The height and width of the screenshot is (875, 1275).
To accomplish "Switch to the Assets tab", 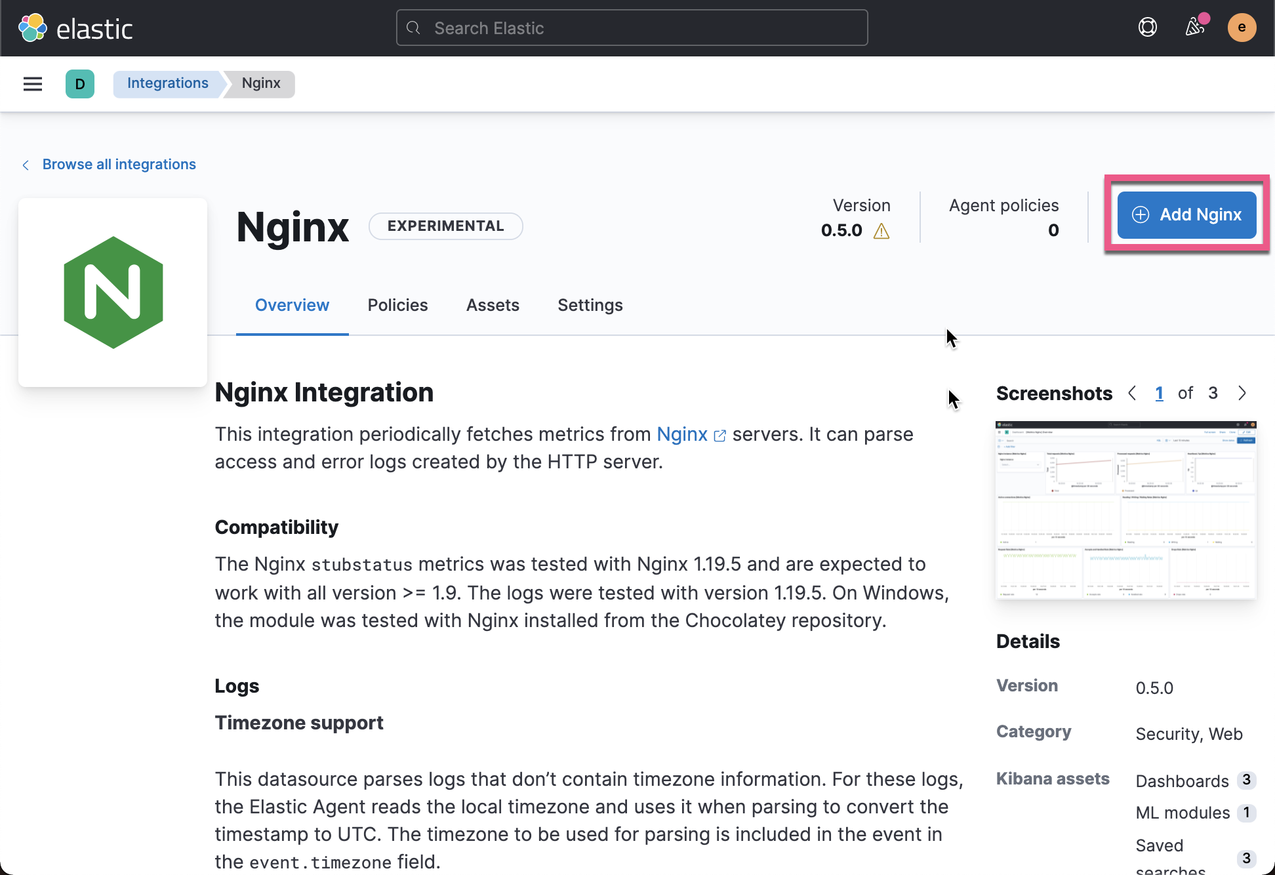I will pyautogui.click(x=493, y=306).
